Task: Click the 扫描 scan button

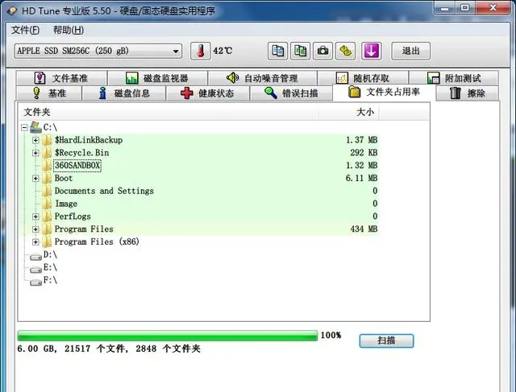Action: tap(386, 340)
